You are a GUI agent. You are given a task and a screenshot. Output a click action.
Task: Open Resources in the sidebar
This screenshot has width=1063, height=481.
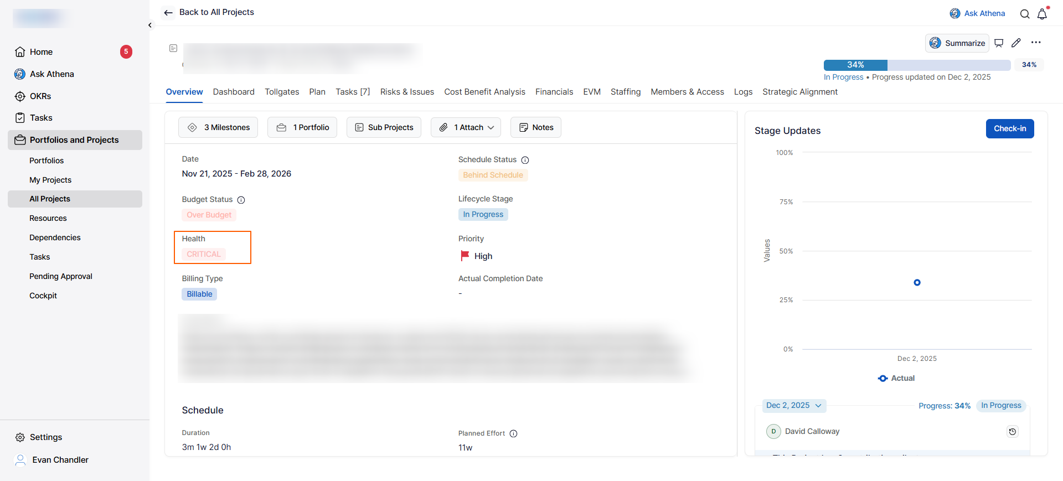48,218
